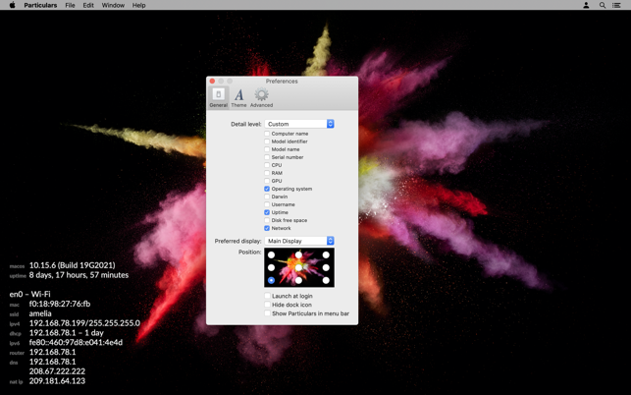631x395 pixels.
Task: Open the Advanced preferences gear tab
Action: pos(261,96)
